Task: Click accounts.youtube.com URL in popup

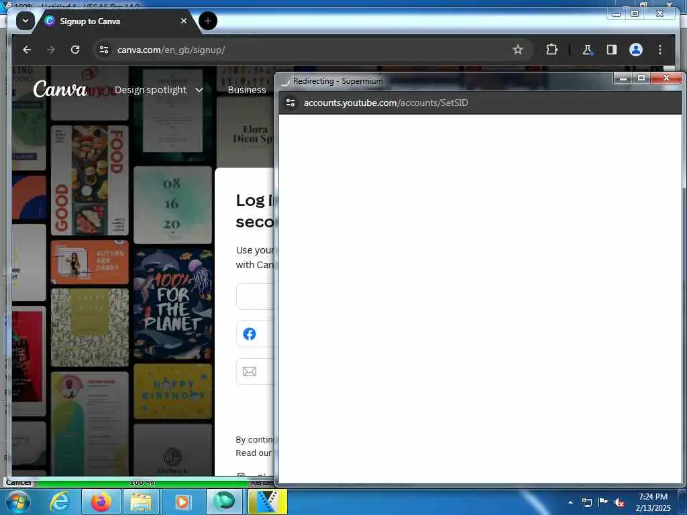Action: 386,103
